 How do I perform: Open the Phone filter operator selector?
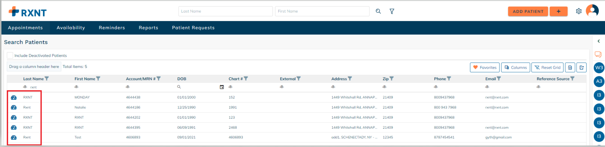435,87
